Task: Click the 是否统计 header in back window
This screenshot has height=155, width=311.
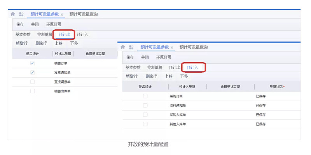Action: coord(32,54)
